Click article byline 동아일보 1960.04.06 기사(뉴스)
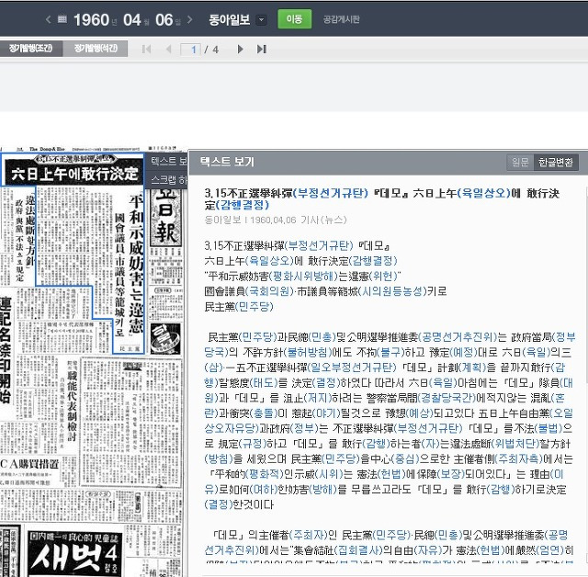This screenshot has height=577, width=588. pos(276,221)
